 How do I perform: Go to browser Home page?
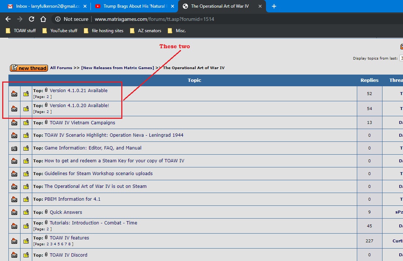pos(43,19)
